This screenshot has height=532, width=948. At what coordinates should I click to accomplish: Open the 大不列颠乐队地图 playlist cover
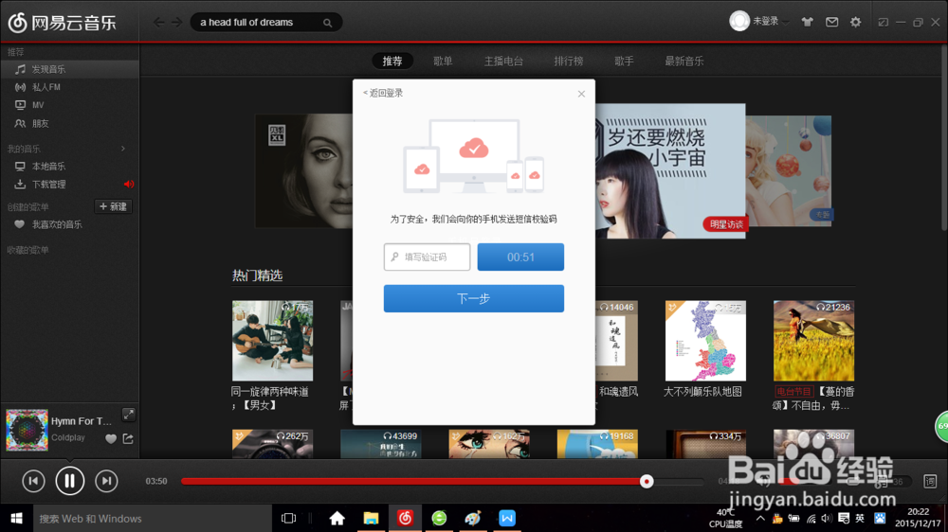click(705, 341)
